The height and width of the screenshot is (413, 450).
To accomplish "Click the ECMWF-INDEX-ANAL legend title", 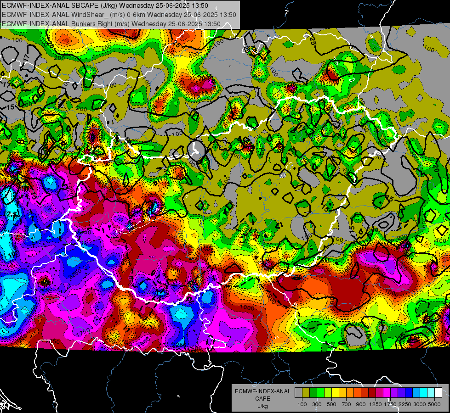I will (x=263, y=391).
